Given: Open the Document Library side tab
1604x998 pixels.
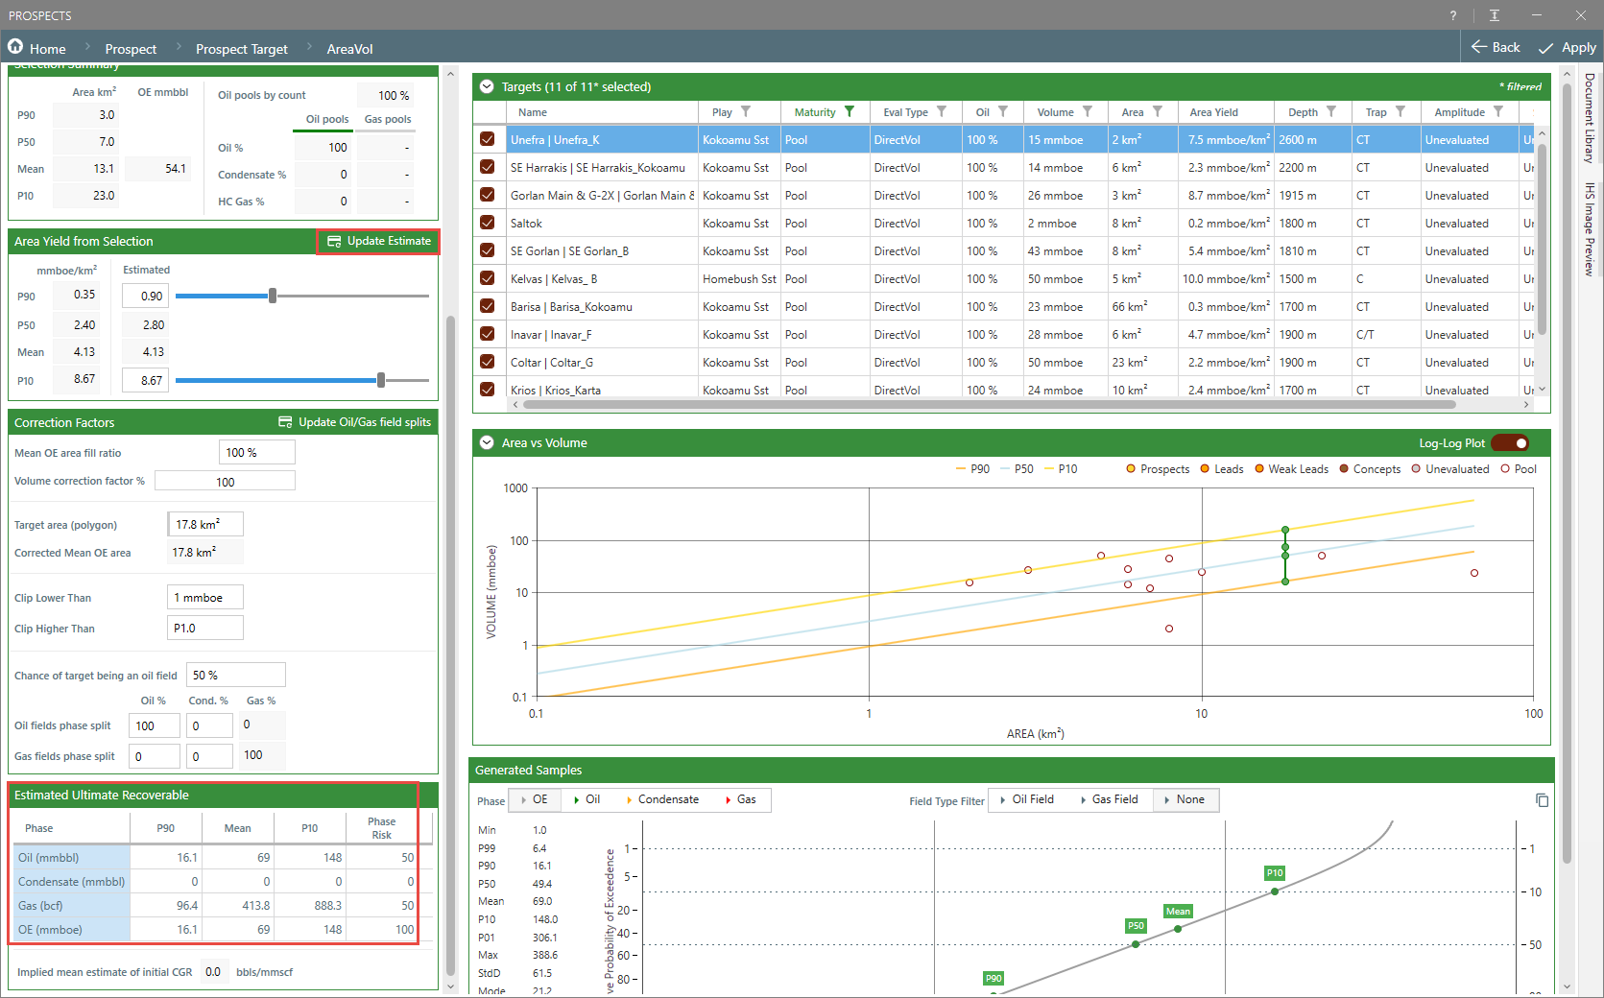Looking at the screenshot, I should [1590, 119].
